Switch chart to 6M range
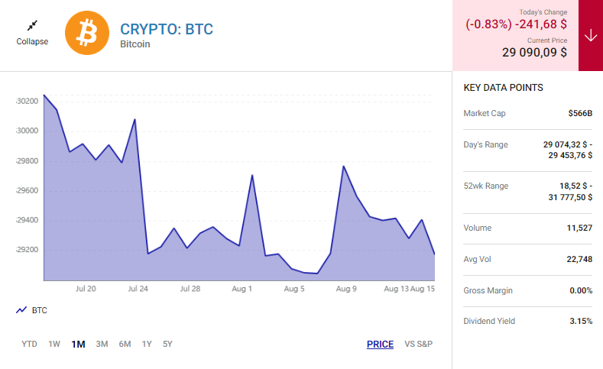 coord(125,344)
